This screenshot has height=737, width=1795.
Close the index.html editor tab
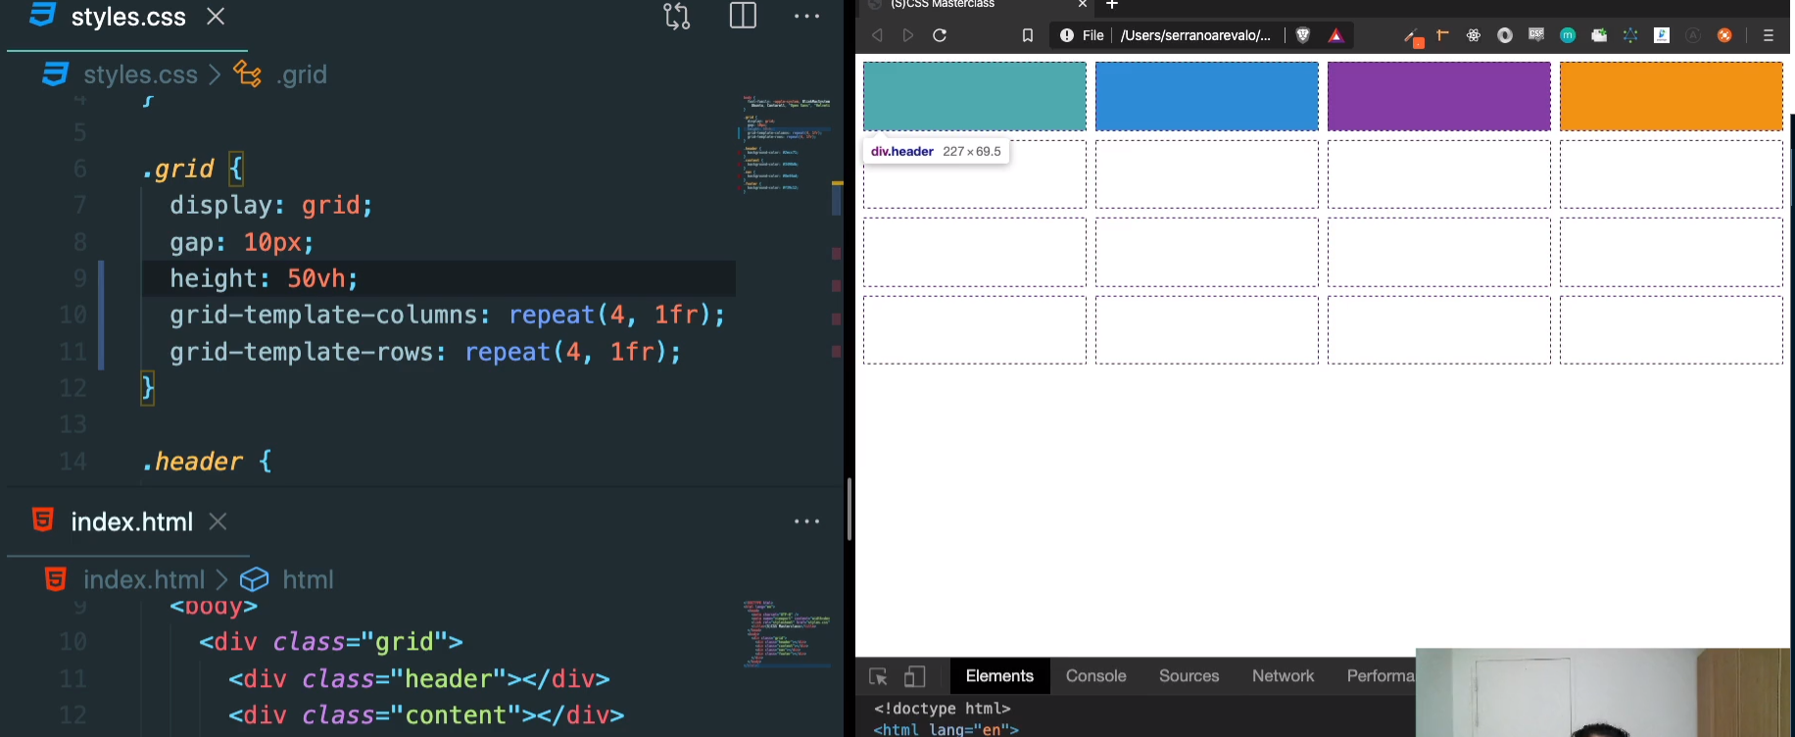click(218, 521)
